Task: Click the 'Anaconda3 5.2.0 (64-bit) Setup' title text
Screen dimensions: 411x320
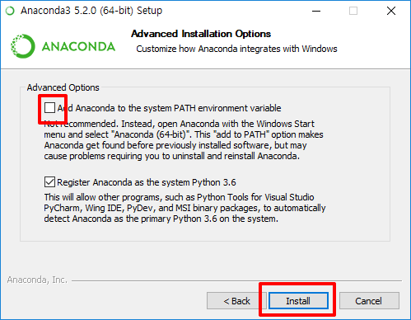Action: pyautogui.click(x=91, y=11)
